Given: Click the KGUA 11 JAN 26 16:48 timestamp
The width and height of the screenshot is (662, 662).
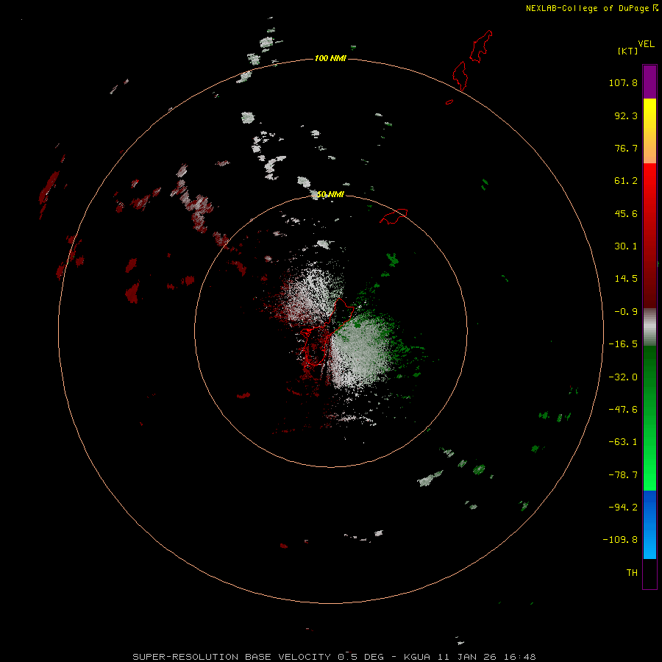Looking at the screenshot, I should [x=470, y=657].
